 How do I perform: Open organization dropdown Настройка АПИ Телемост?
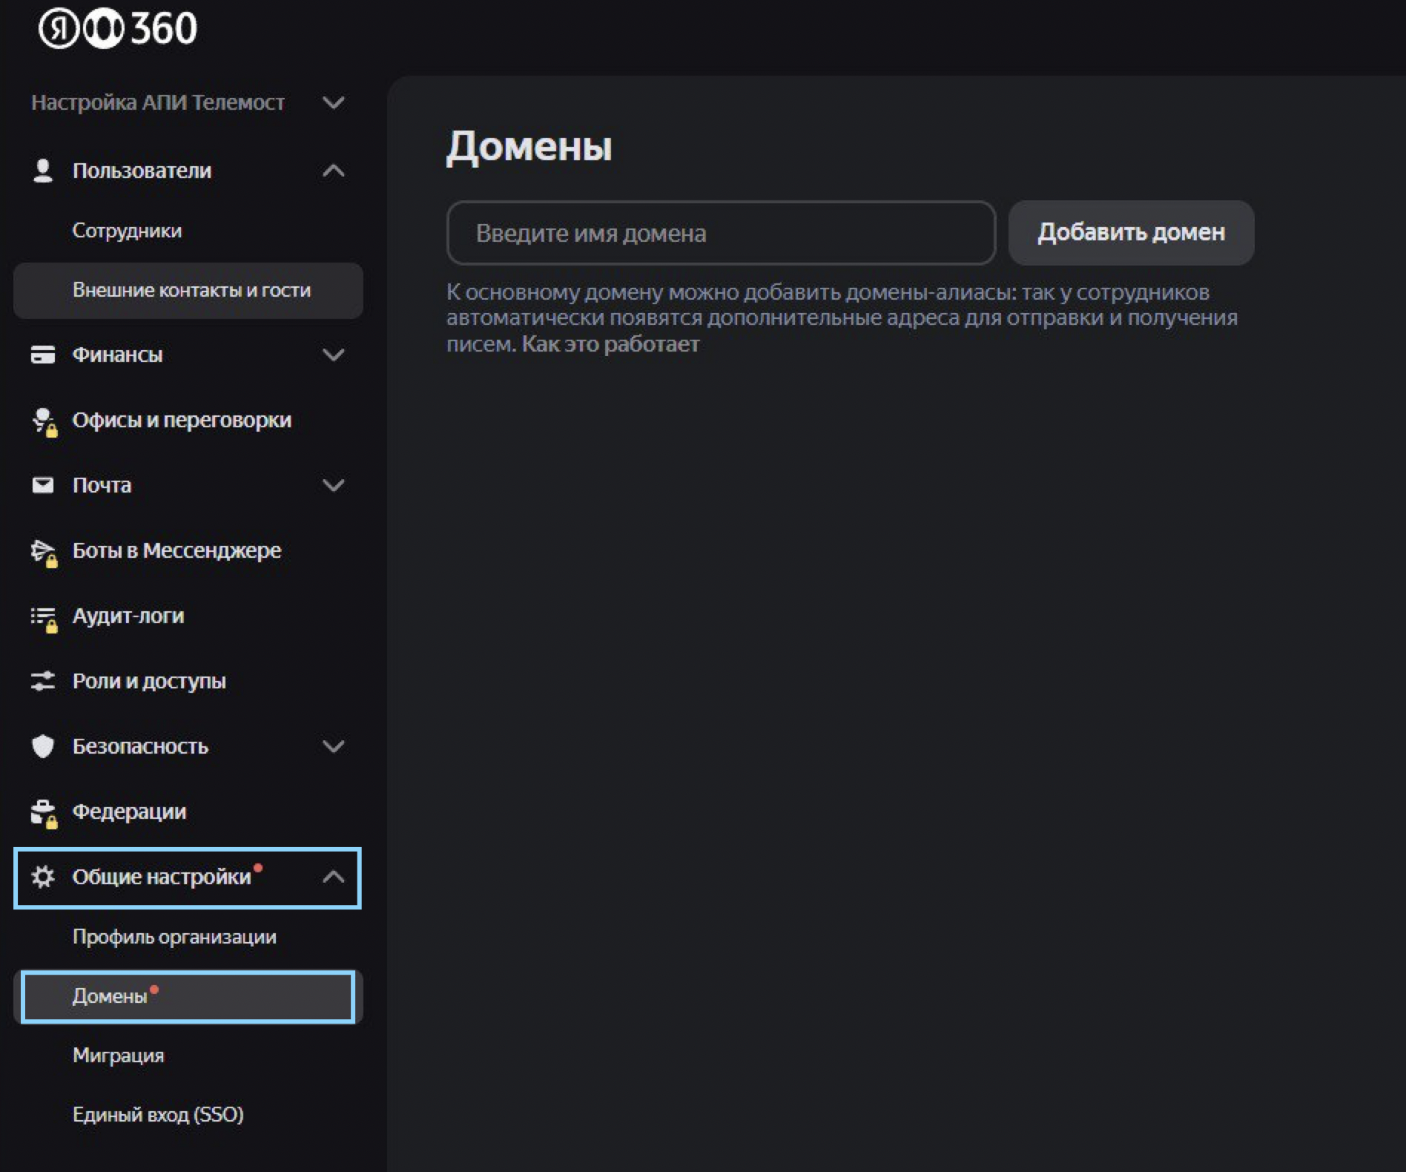point(187,102)
